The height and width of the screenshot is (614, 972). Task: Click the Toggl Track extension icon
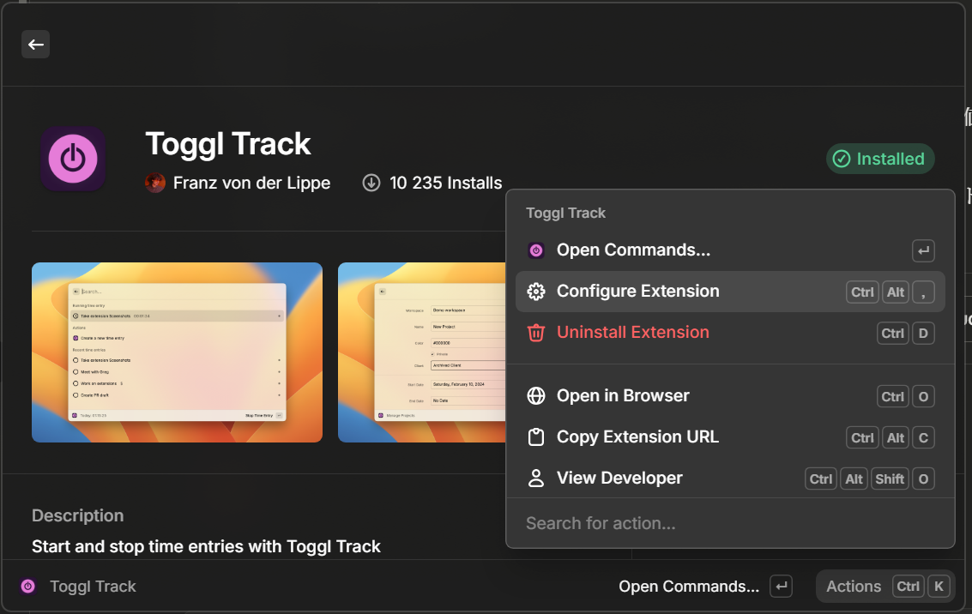point(73,158)
